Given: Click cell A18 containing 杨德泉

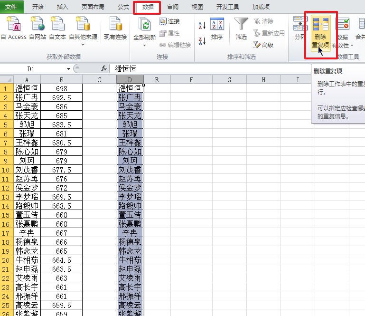Looking at the screenshot, I should (x=27, y=242).
